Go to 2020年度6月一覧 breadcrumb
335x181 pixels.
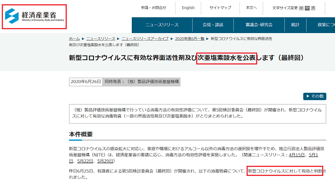[x=190, y=39]
